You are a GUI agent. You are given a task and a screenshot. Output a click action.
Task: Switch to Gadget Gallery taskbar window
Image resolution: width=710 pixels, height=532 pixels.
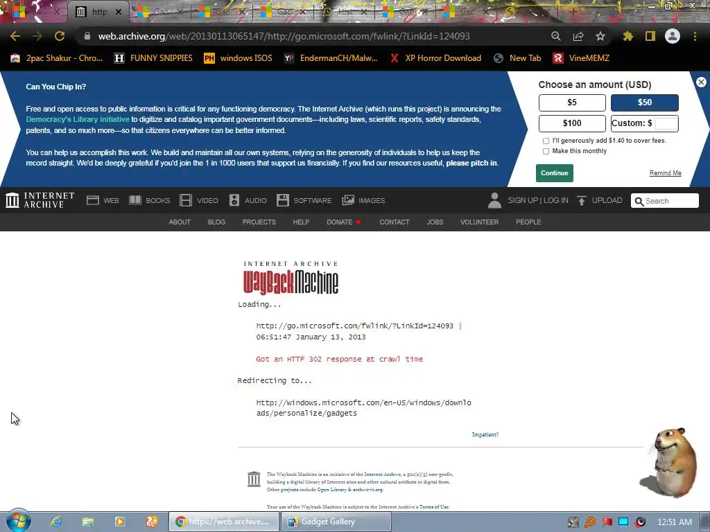tap(336, 522)
